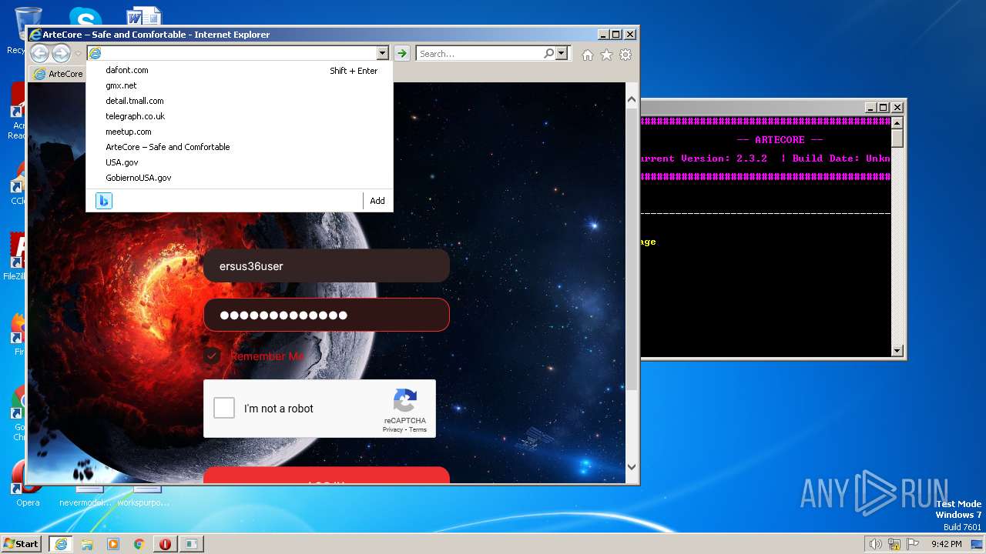The width and height of the screenshot is (986, 554).
Task: Toggle the Remember Me checkbox
Action: point(212,356)
